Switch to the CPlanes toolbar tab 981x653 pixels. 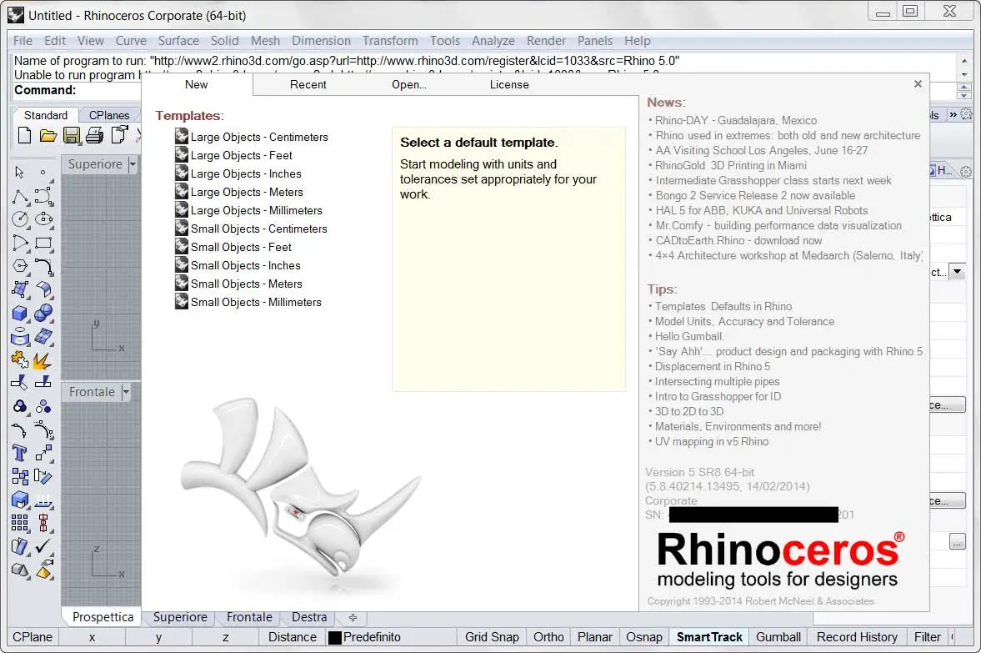click(109, 115)
